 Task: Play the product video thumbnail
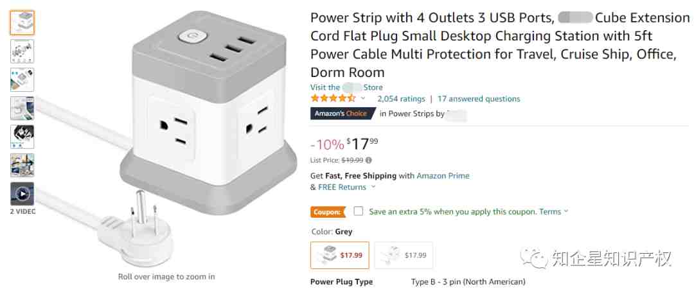(x=22, y=193)
